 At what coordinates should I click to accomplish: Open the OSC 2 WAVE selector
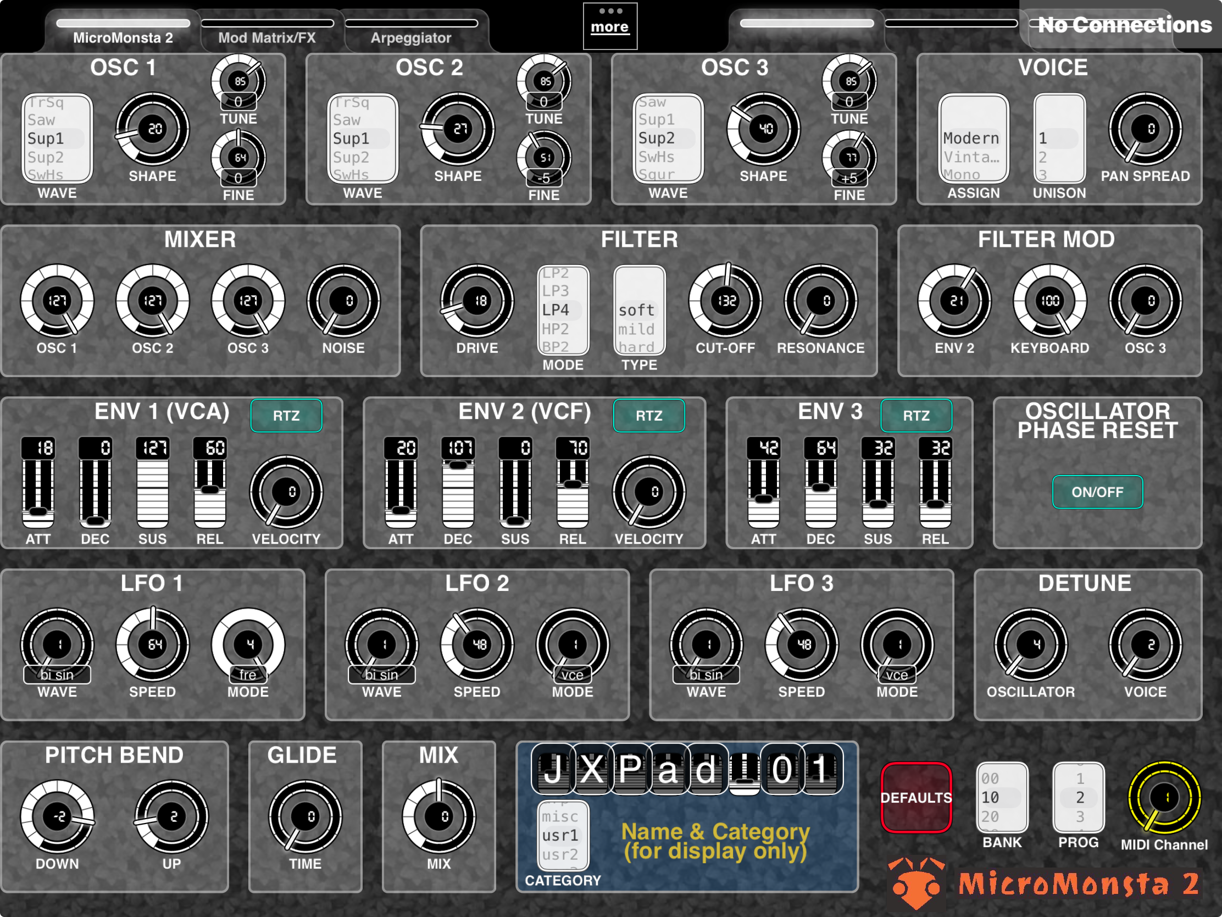pos(363,138)
